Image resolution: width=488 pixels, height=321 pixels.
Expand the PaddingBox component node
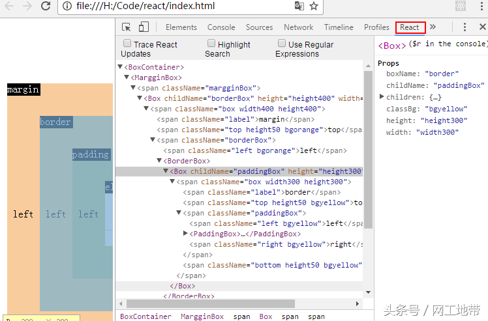185,233
